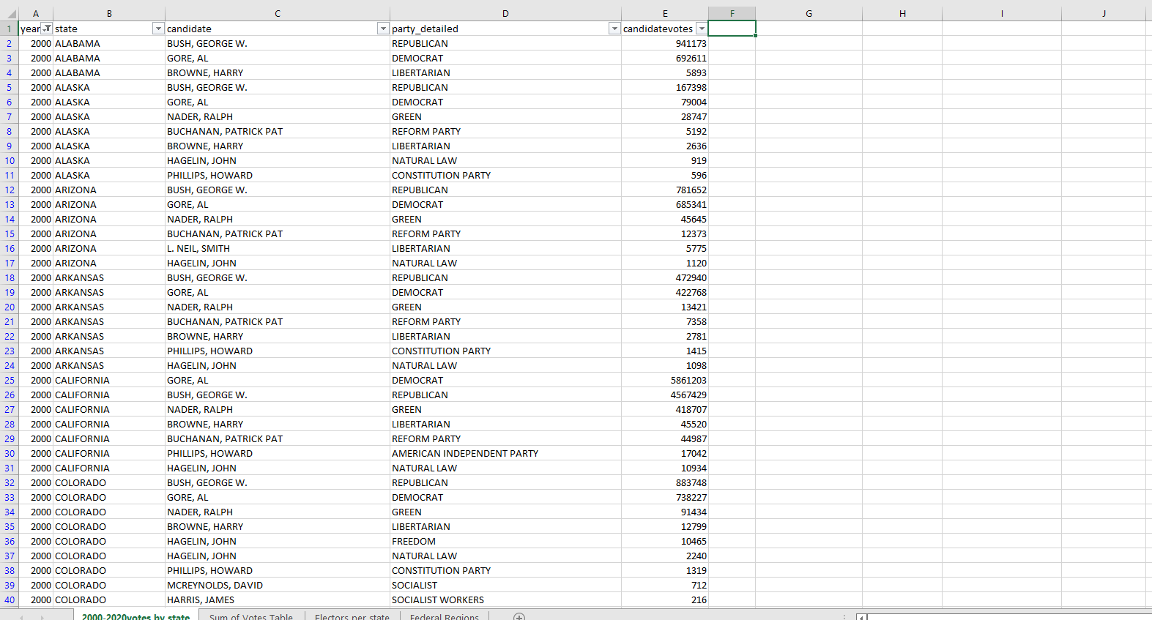The height and width of the screenshot is (620, 1152).
Task: Open the state column filter dropdown
Action: [158, 29]
